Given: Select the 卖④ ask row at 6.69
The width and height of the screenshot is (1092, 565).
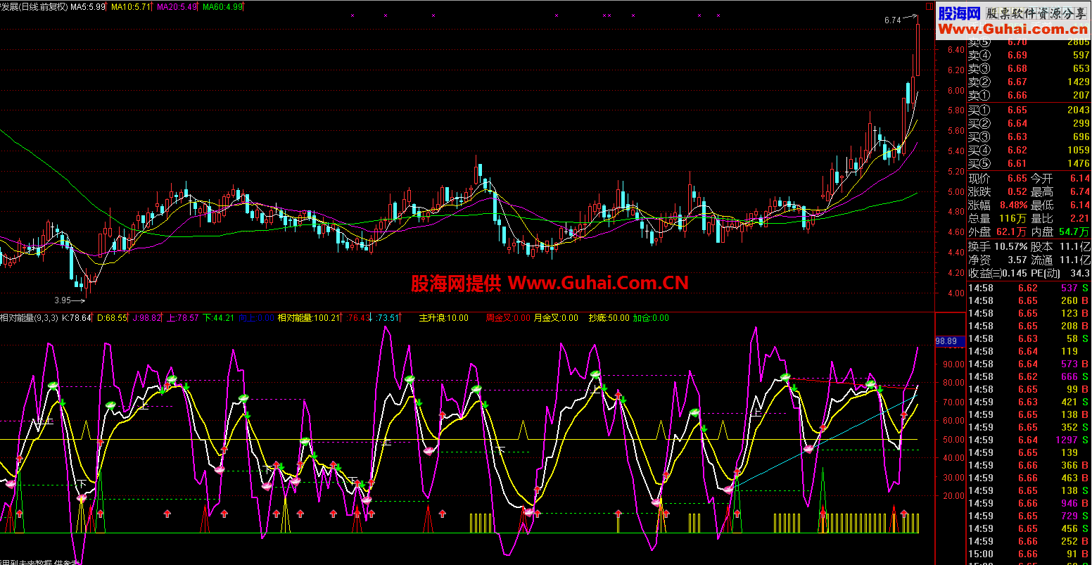Looking at the screenshot, I should pos(1029,55).
